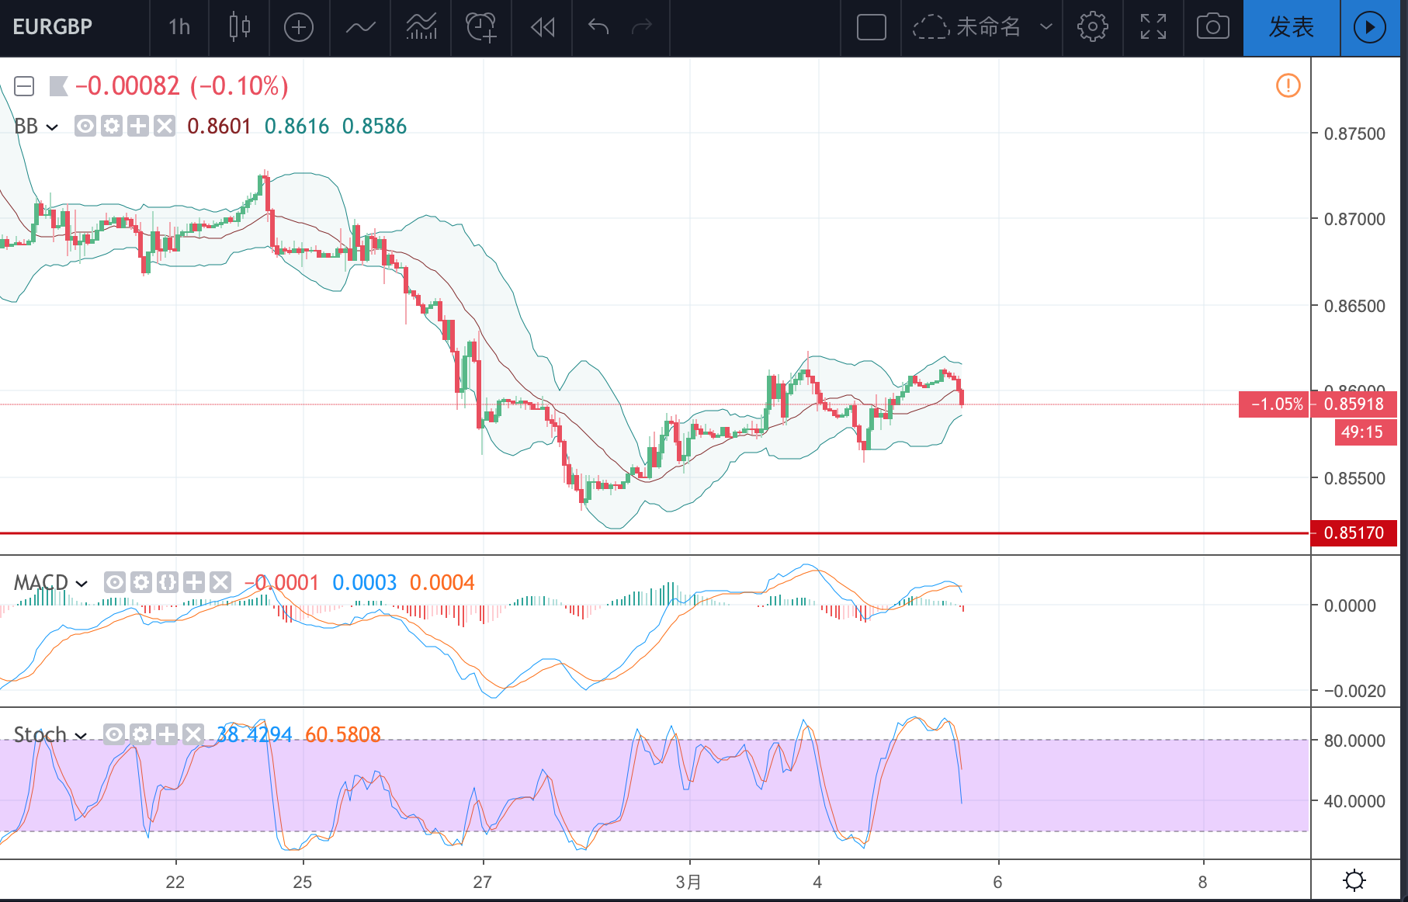Hide the BB indicator using its eye icon

(x=85, y=126)
